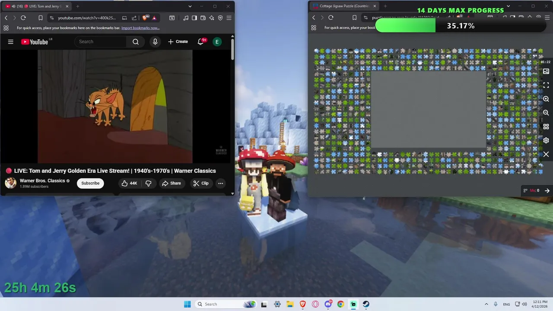Zoom out on the jigsaw puzzle
The height and width of the screenshot is (311, 553).
coord(546,113)
